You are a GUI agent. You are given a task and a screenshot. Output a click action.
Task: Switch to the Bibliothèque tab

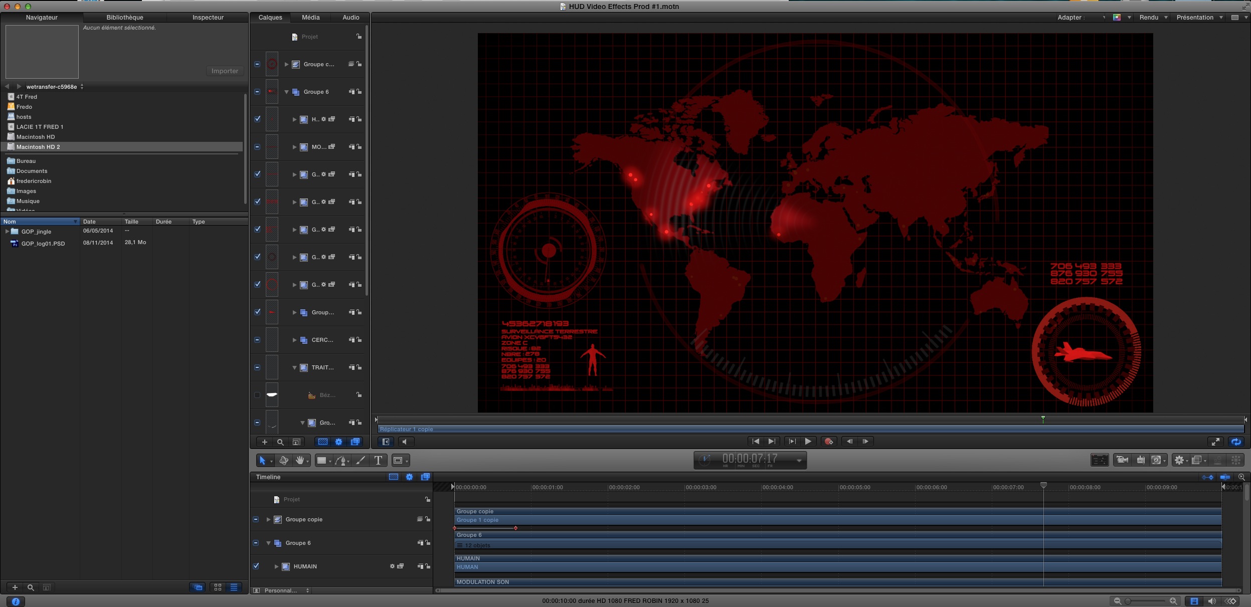pyautogui.click(x=125, y=18)
